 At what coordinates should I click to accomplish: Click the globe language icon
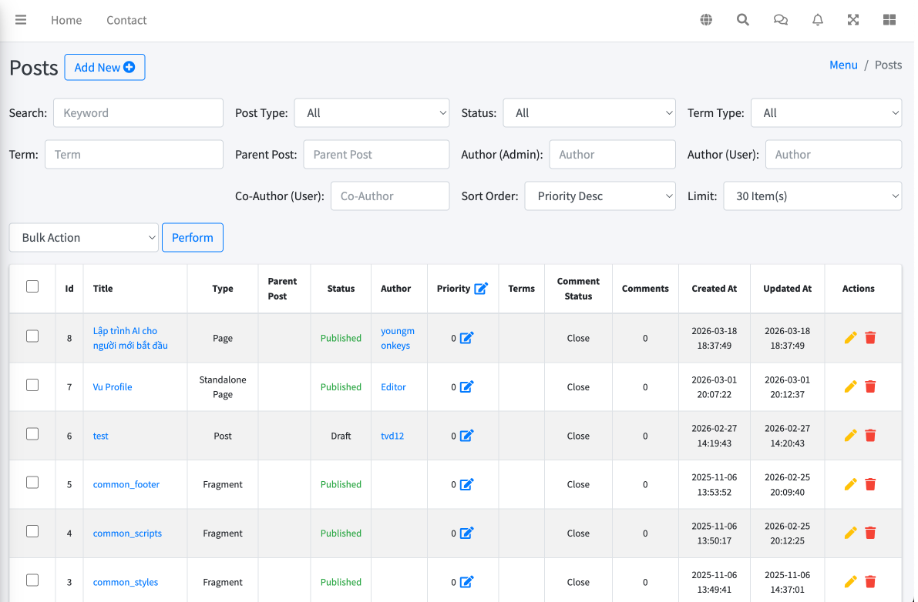pyautogui.click(x=706, y=20)
